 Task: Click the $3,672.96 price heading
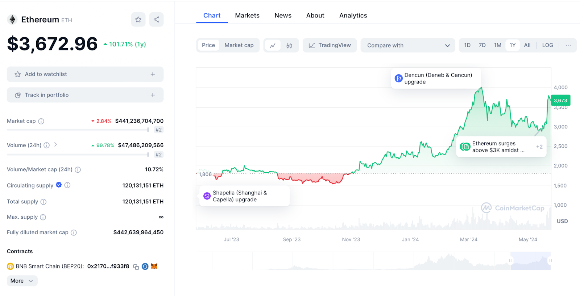pos(52,44)
